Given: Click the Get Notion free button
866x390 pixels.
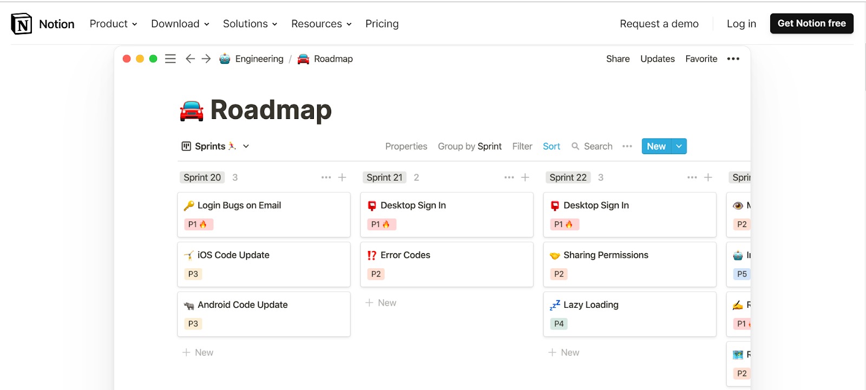Looking at the screenshot, I should coord(811,23).
